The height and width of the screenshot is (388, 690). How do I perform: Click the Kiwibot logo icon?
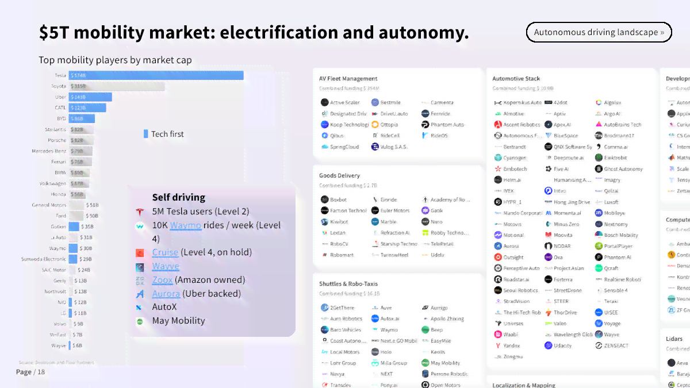tap(324, 222)
